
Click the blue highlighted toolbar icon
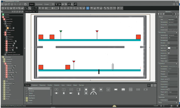tap(88, 8)
